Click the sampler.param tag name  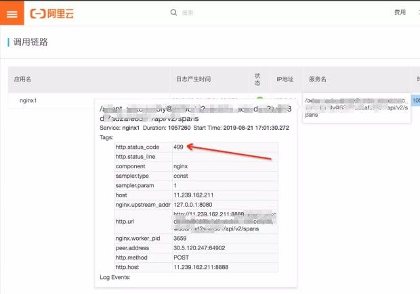[135, 185]
